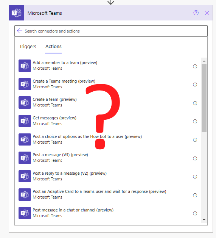
Task: Select Post an Adaptive Card to a Teams user action
Action: click(x=107, y=194)
